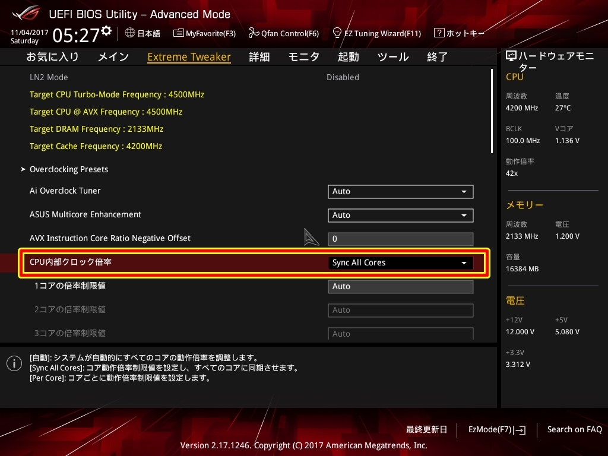Image resolution: width=608 pixels, height=456 pixels.
Task: Open the モニタ tab
Action: (x=303, y=57)
